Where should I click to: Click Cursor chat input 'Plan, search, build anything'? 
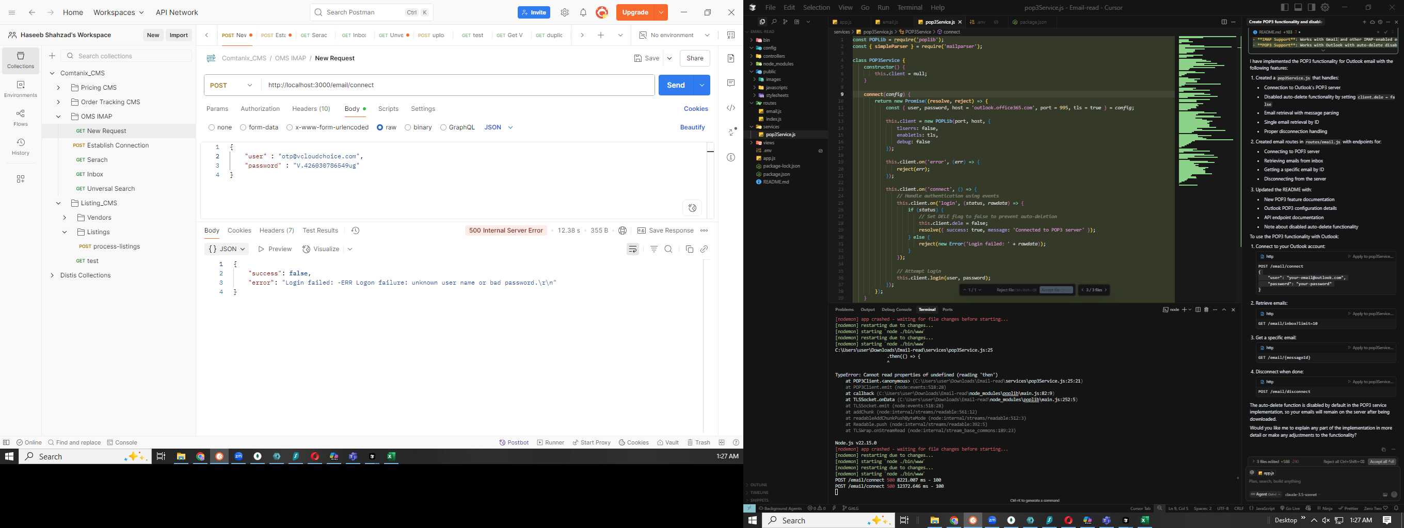1322,482
